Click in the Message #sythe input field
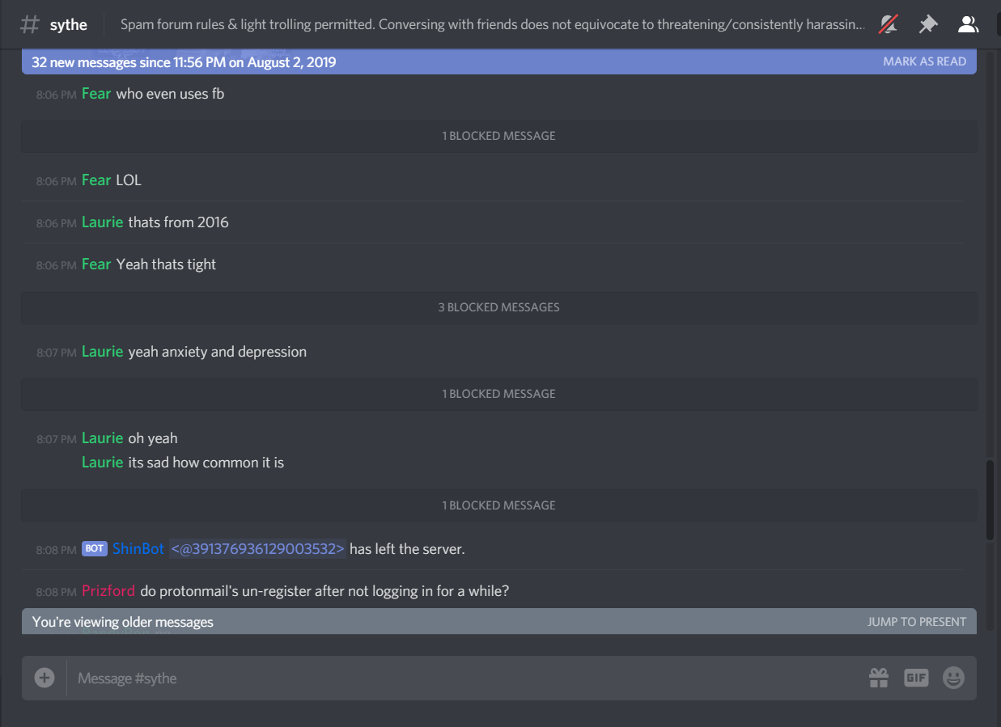This screenshot has width=1001, height=727. 465,678
